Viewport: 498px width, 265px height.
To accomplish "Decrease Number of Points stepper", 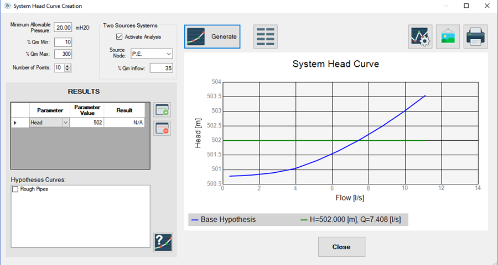I will pos(68,70).
